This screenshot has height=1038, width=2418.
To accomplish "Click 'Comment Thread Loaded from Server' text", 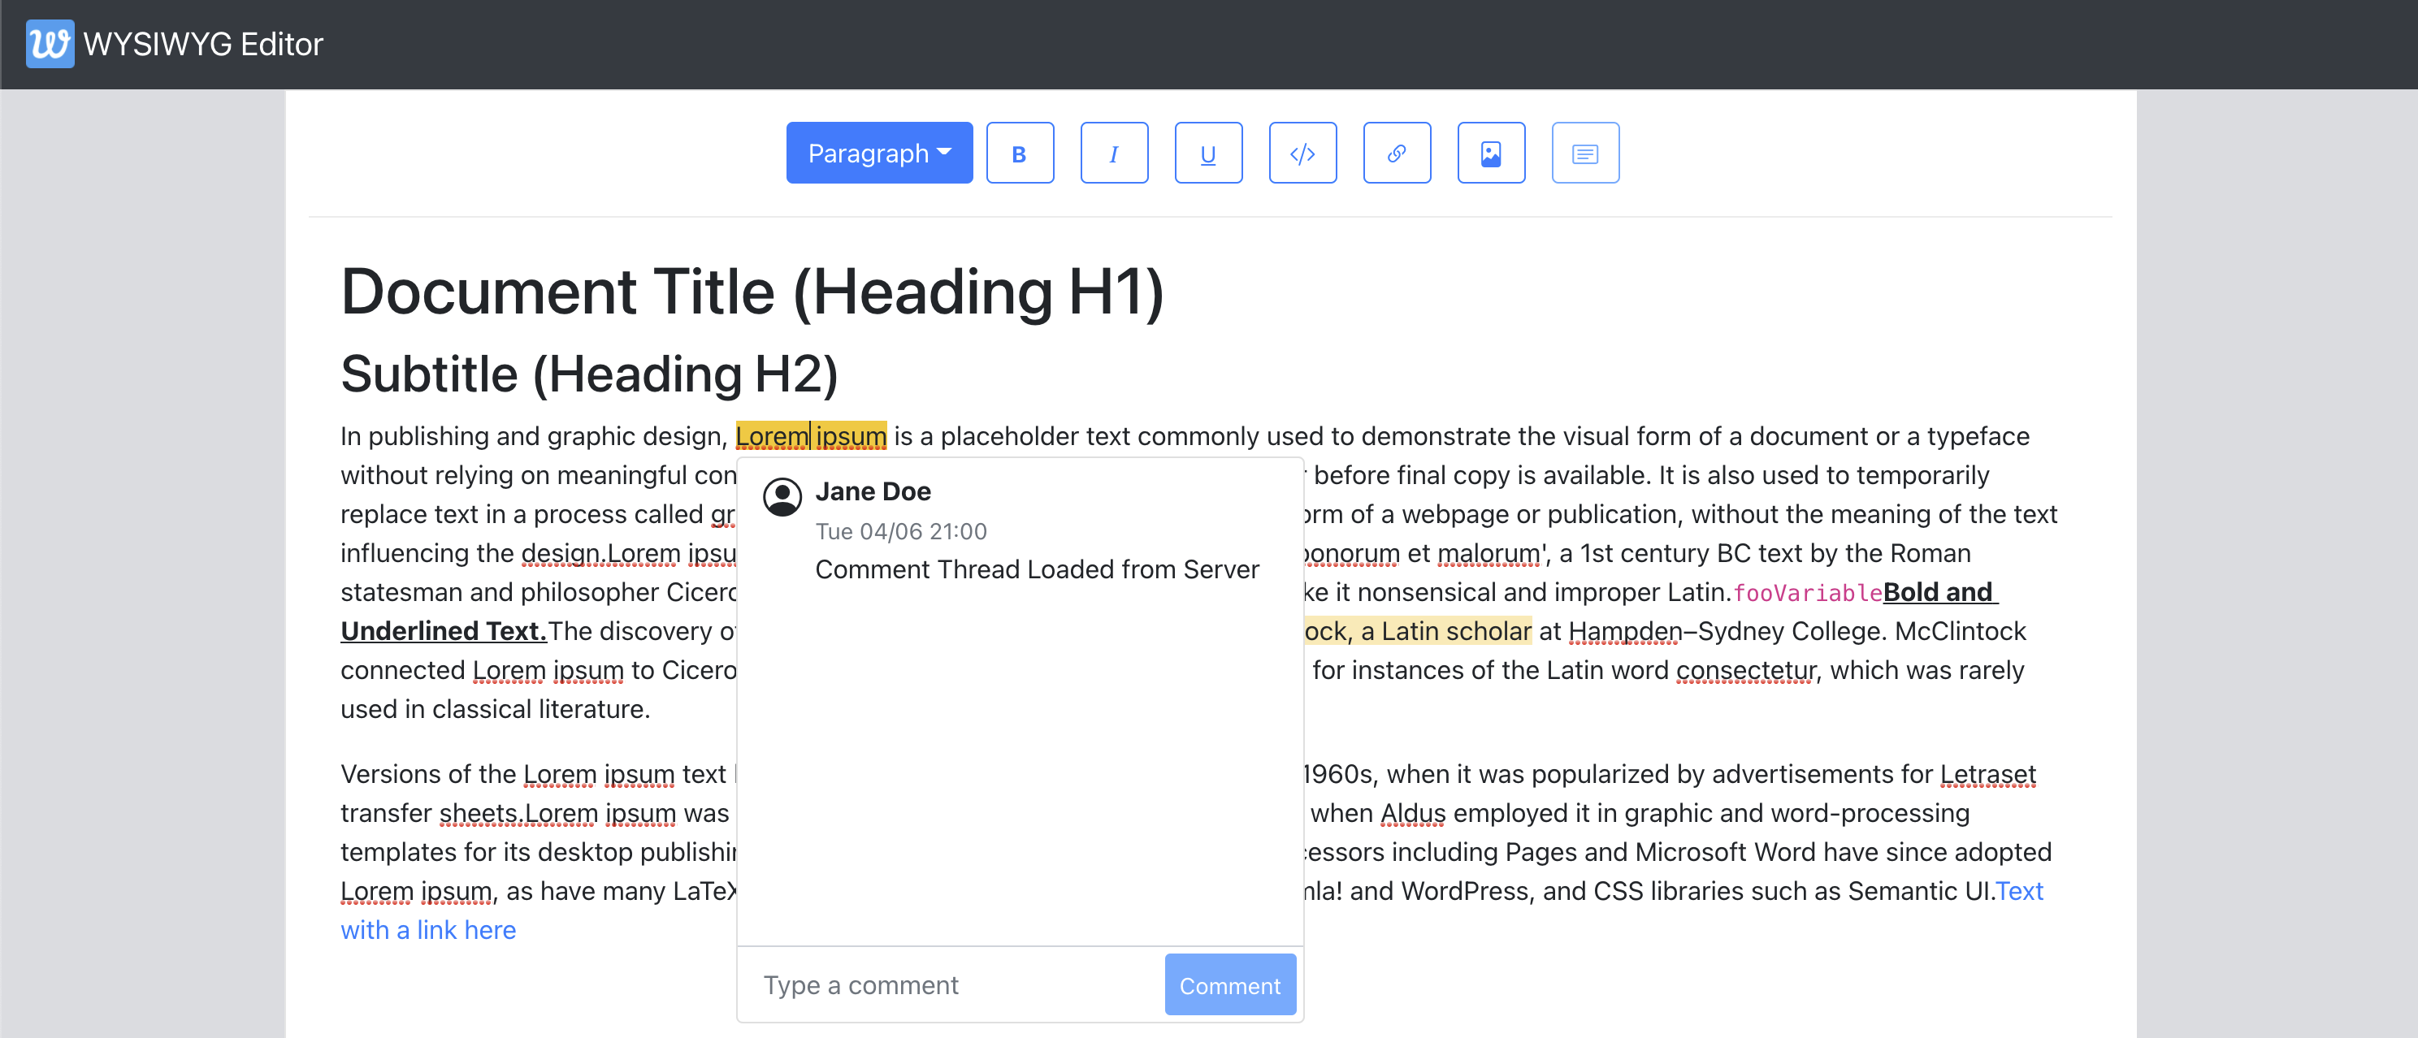I will pyautogui.click(x=1036, y=569).
